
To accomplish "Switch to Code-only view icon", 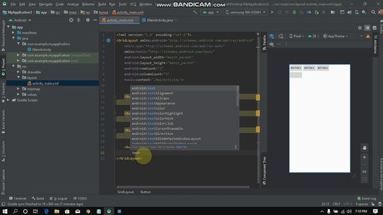I will pyautogui.click(x=360, y=28).
